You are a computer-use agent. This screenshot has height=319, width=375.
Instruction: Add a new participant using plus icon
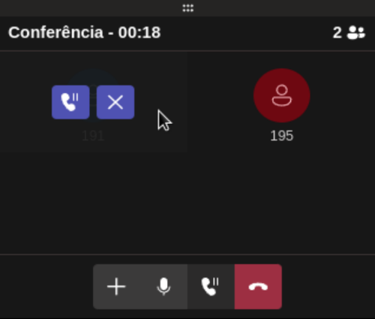click(x=116, y=287)
